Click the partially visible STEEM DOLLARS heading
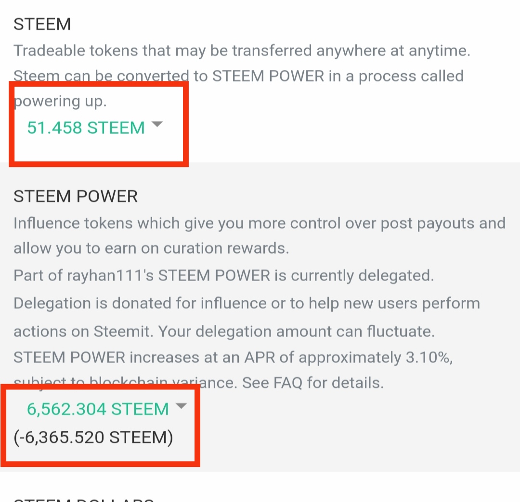 (x=83, y=499)
